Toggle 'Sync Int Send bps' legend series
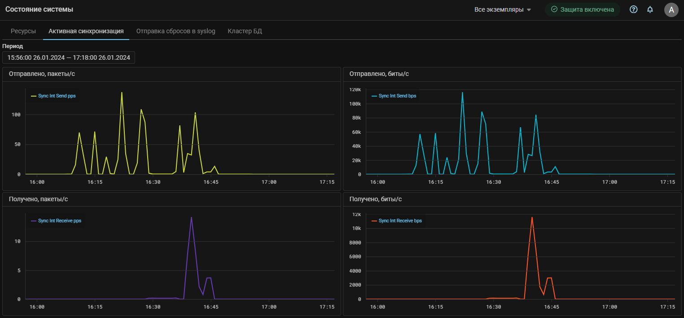Viewport: 684px width, 318px height. pyautogui.click(x=397, y=96)
